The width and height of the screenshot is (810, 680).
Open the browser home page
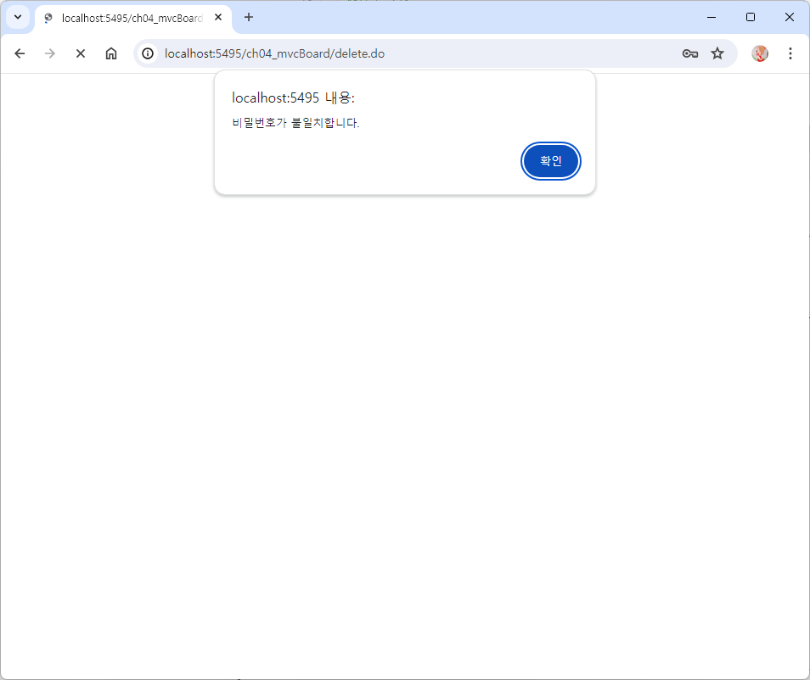[111, 53]
